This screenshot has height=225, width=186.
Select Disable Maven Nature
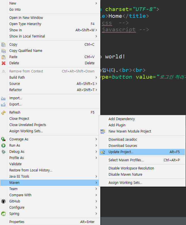pyautogui.click(x=126, y=174)
